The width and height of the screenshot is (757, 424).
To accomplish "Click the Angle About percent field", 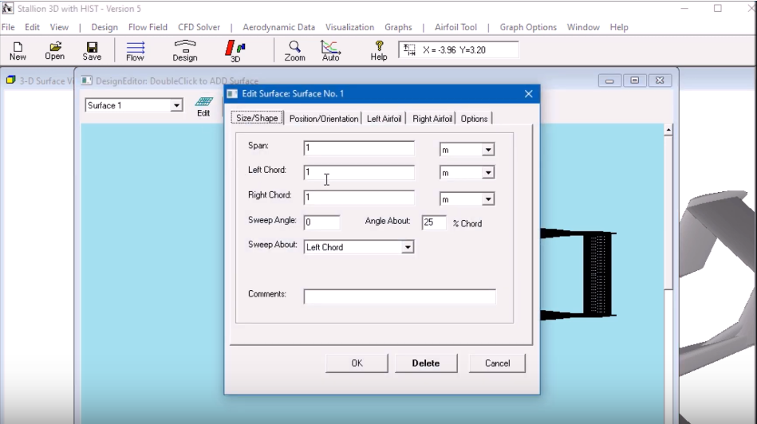I will click(x=433, y=222).
